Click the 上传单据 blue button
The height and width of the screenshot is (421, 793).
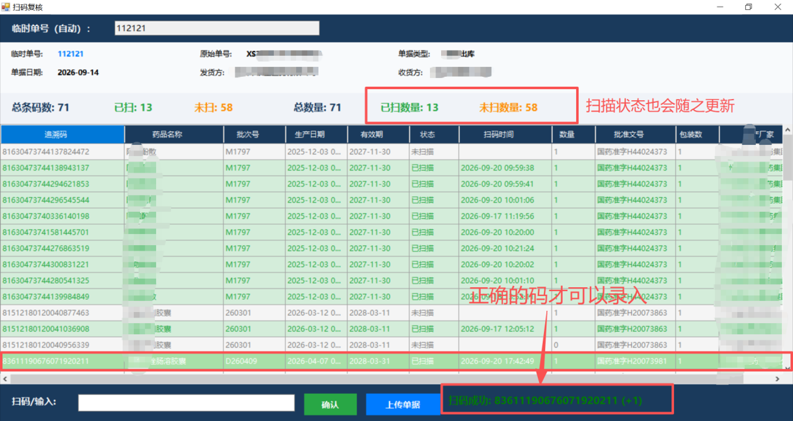click(x=403, y=404)
